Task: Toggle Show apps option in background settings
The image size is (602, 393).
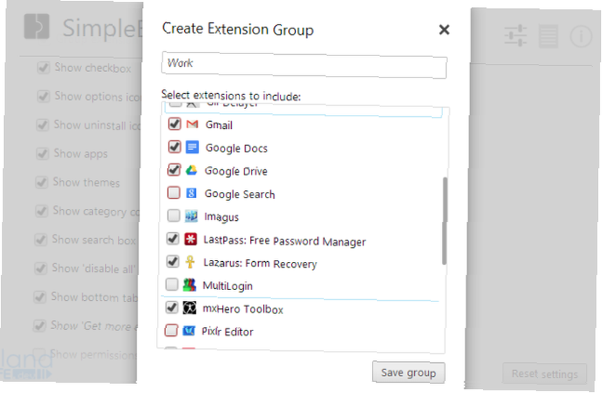Action: [42, 153]
